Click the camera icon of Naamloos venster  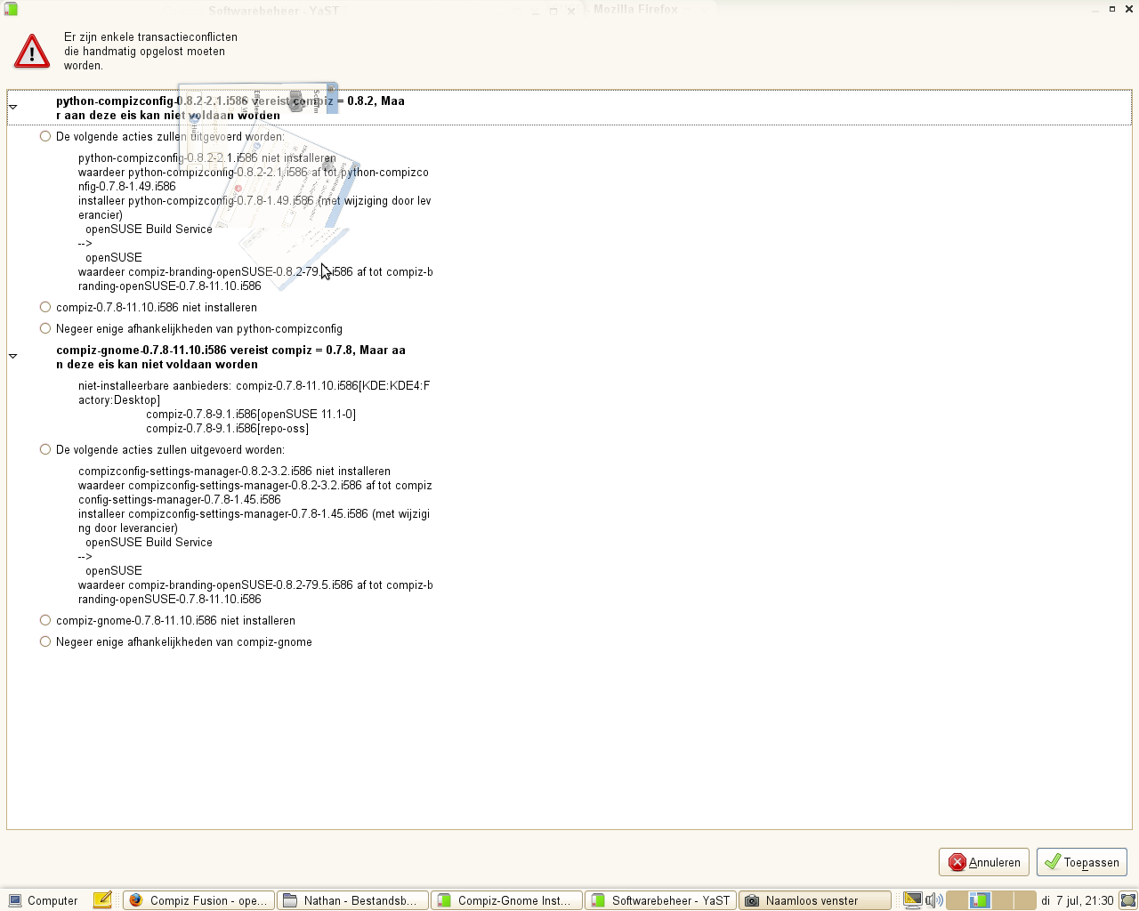(752, 900)
